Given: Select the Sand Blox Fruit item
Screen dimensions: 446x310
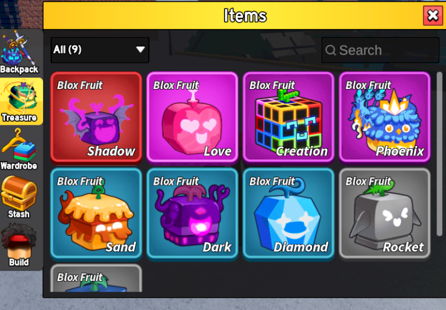Looking at the screenshot, I should coord(96,214).
